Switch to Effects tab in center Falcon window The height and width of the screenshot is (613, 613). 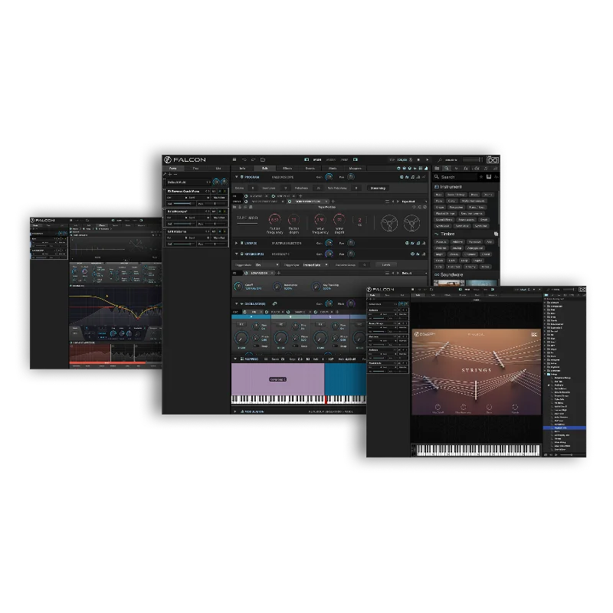(287, 168)
